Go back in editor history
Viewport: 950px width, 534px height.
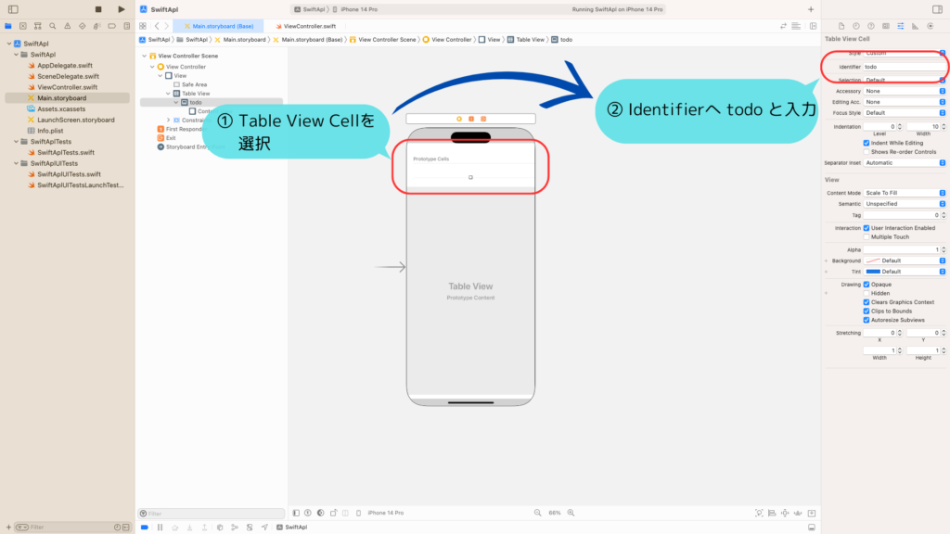(157, 26)
